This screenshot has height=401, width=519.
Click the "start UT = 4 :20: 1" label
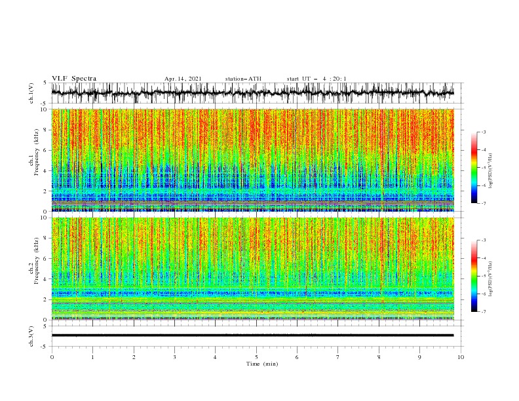(317, 79)
